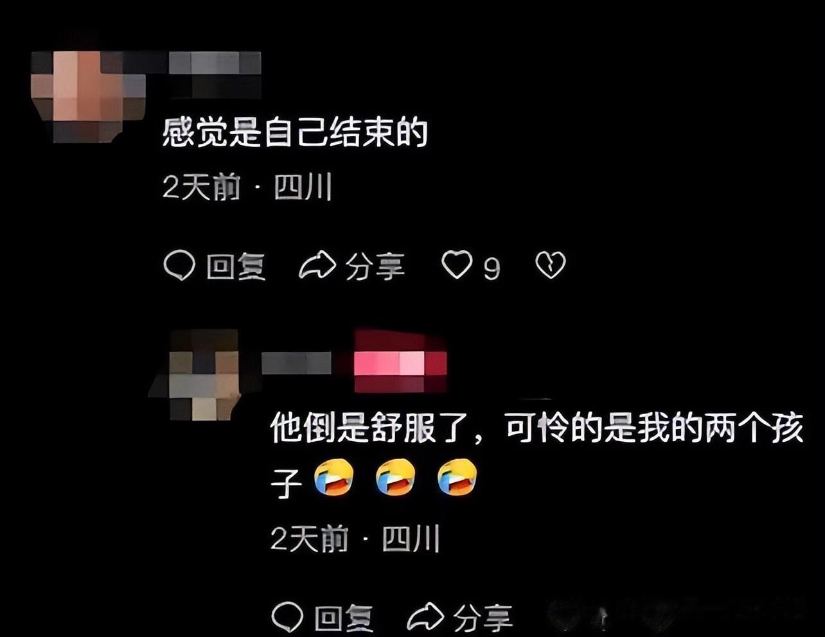Click the pink badge beside the second username
Viewport: 825px width, 637px height.
pyautogui.click(x=400, y=362)
